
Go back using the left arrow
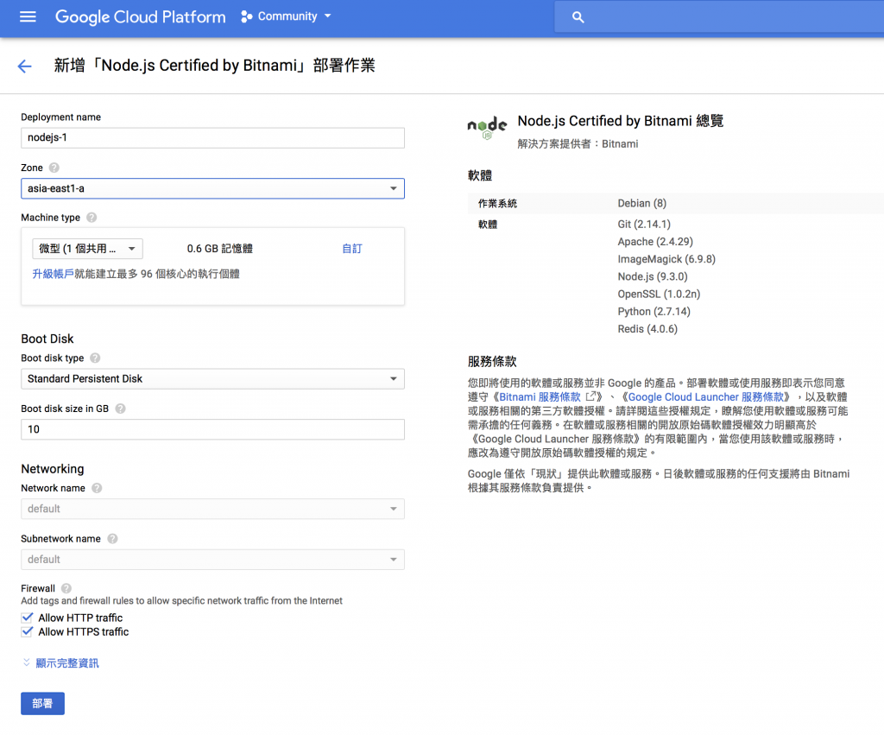point(24,66)
